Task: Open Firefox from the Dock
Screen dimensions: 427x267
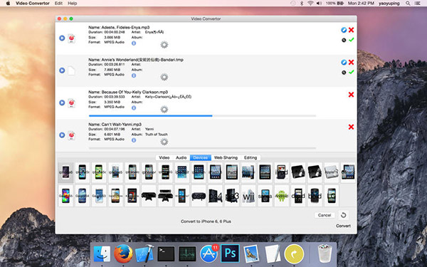Action: pos(123,253)
